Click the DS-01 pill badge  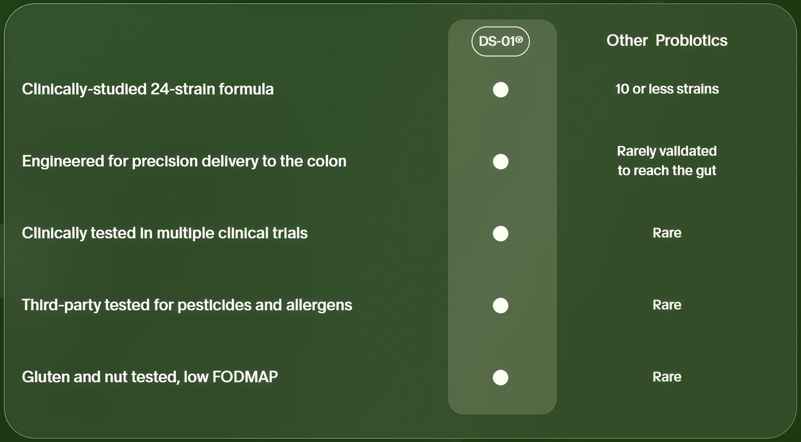[x=500, y=41]
